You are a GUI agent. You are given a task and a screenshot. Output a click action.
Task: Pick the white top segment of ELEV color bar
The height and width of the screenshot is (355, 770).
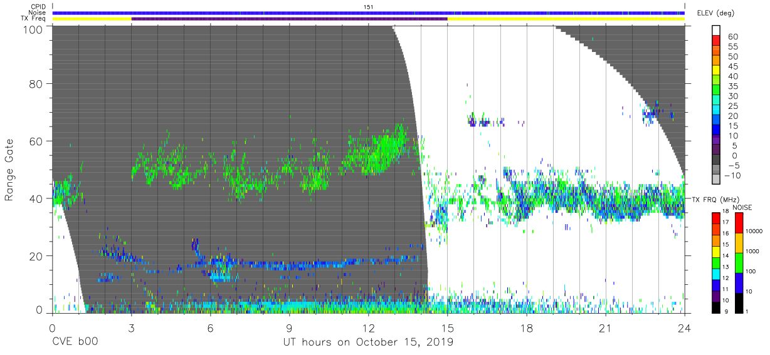pyautogui.click(x=717, y=31)
